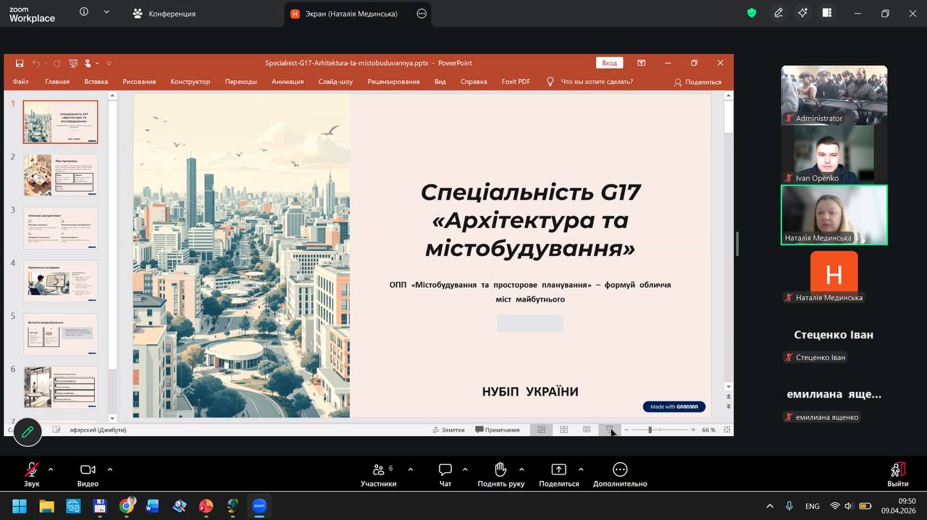Open the Переходы ribbon tab

[241, 82]
